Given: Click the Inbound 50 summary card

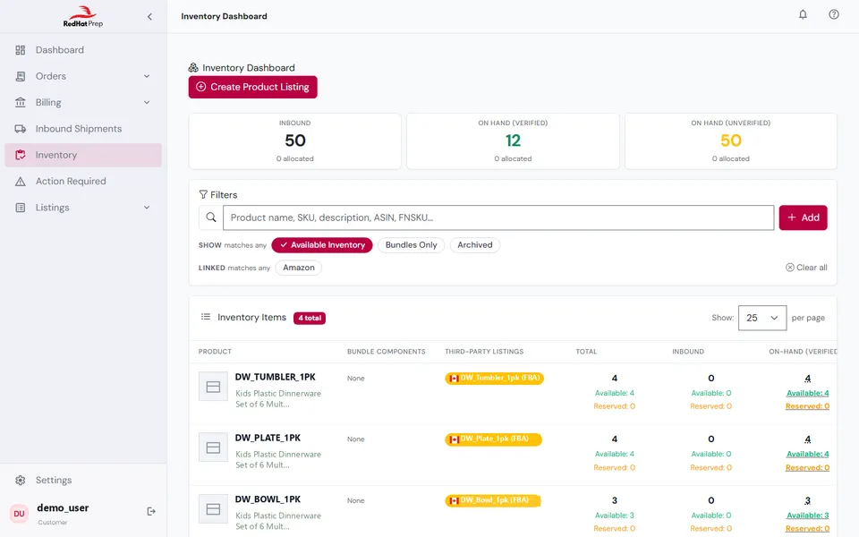Looking at the screenshot, I should tap(294, 141).
